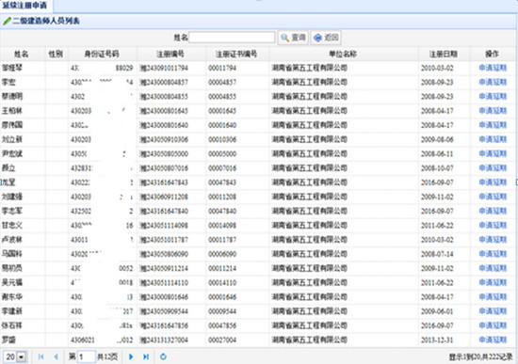Click 申请延期 for certificate 00010306
This screenshot has height=364, width=518.
tap(493, 139)
